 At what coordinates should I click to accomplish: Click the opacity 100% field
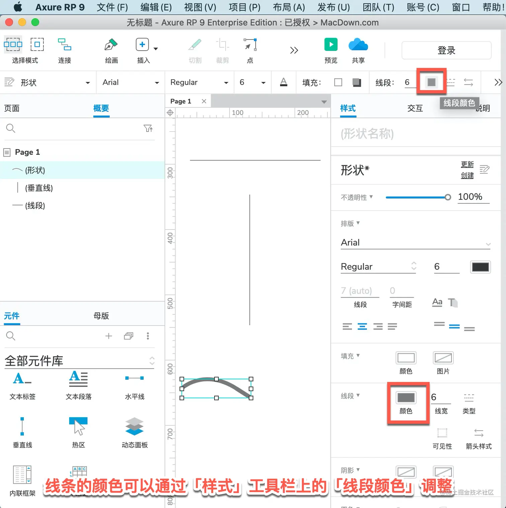pyautogui.click(x=473, y=197)
